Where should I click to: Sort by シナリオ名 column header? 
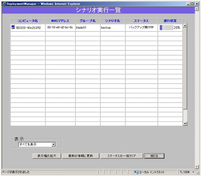112,21
